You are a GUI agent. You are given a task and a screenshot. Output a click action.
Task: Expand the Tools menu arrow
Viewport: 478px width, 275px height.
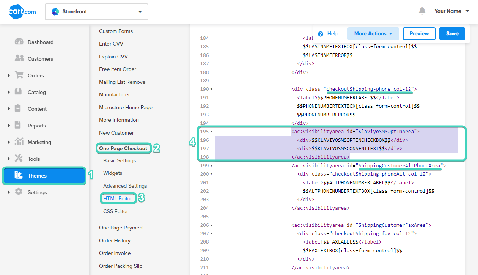[9, 159]
